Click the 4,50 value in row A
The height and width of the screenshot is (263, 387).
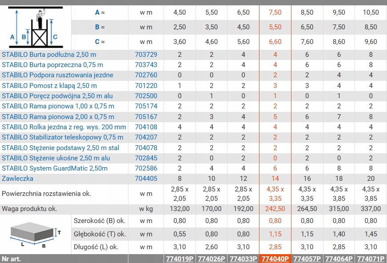[180, 12]
